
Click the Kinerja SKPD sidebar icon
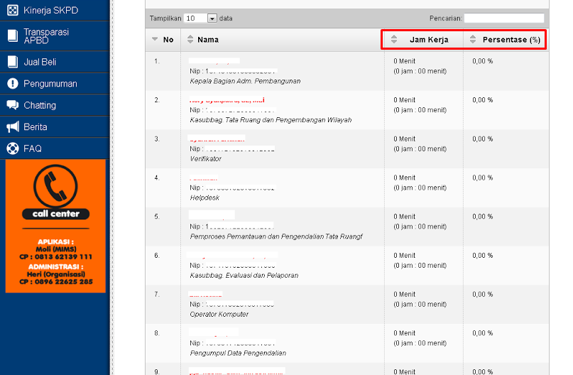12,10
